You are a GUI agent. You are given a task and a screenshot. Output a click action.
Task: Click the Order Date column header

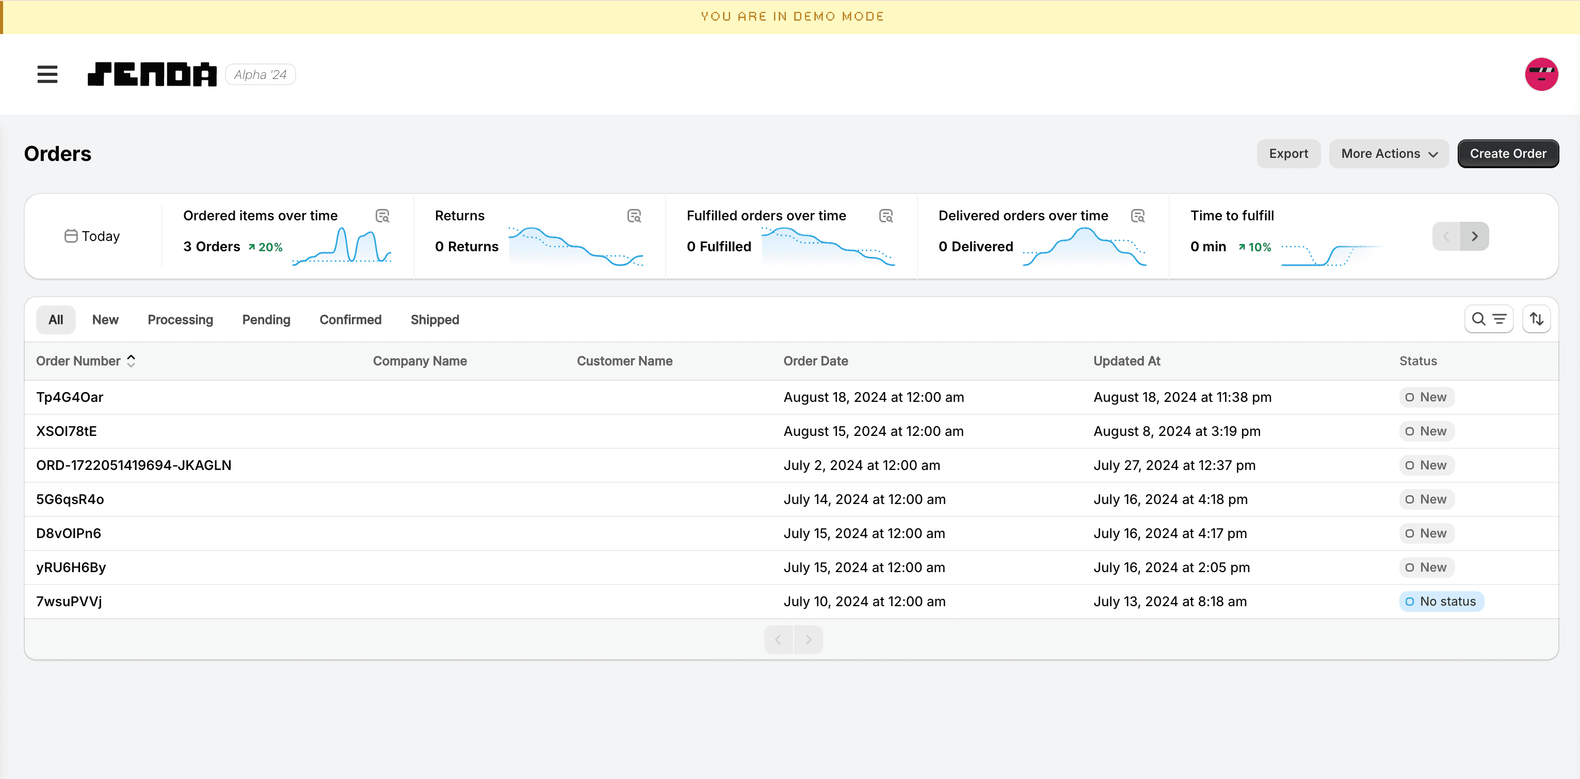(816, 361)
